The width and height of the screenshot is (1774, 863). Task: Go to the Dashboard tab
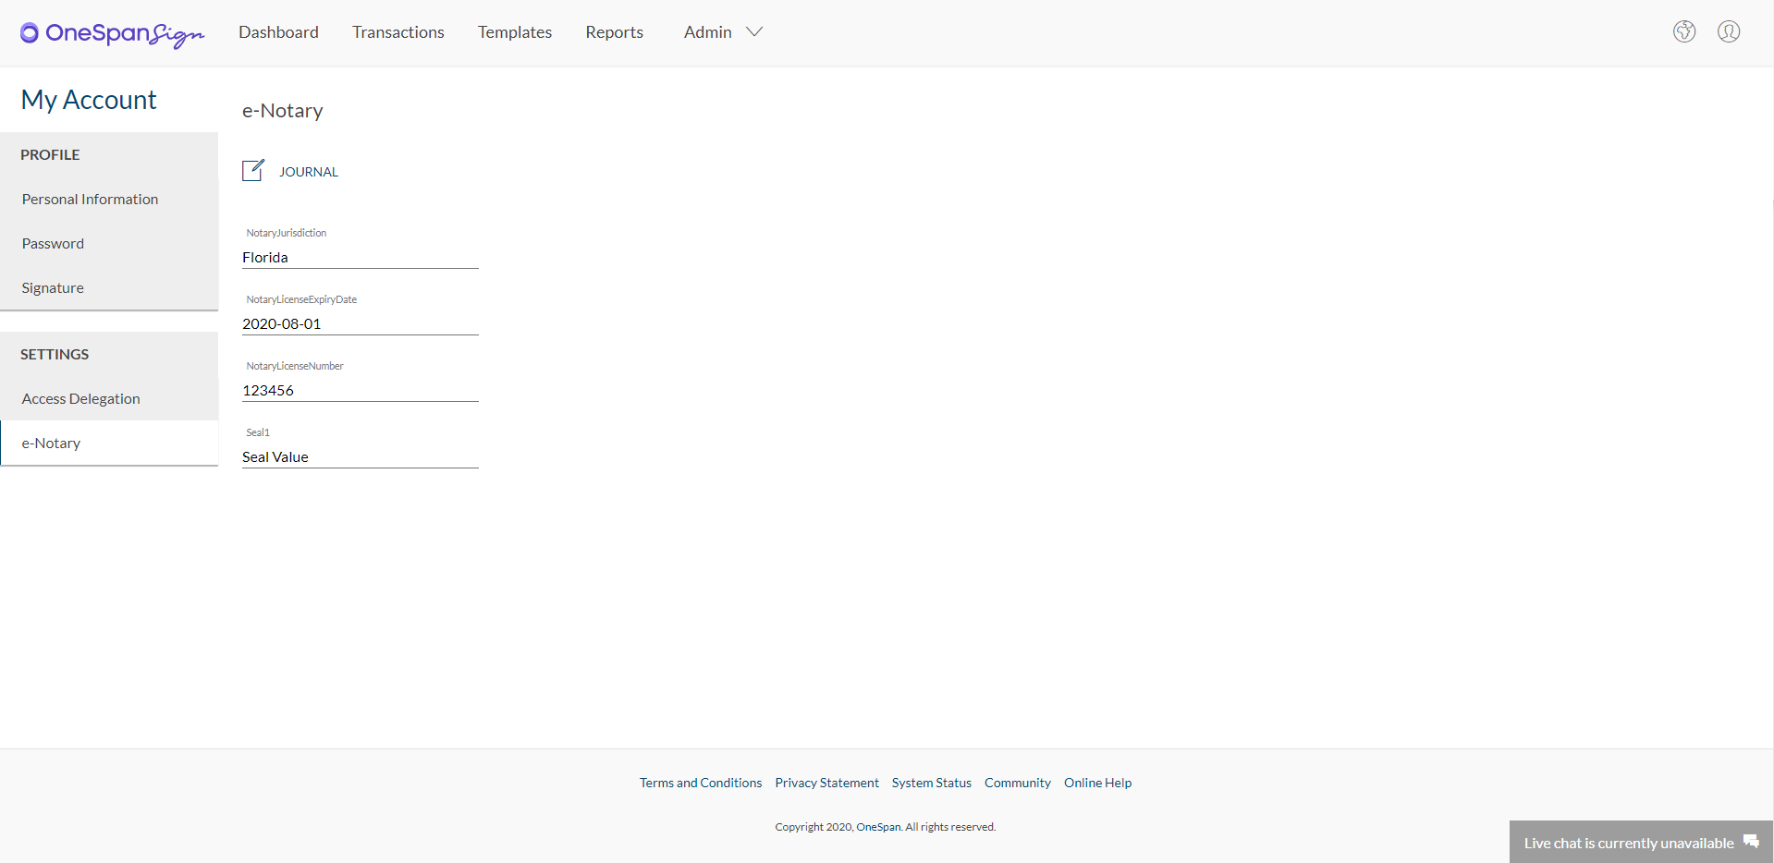click(x=278, y=32)
